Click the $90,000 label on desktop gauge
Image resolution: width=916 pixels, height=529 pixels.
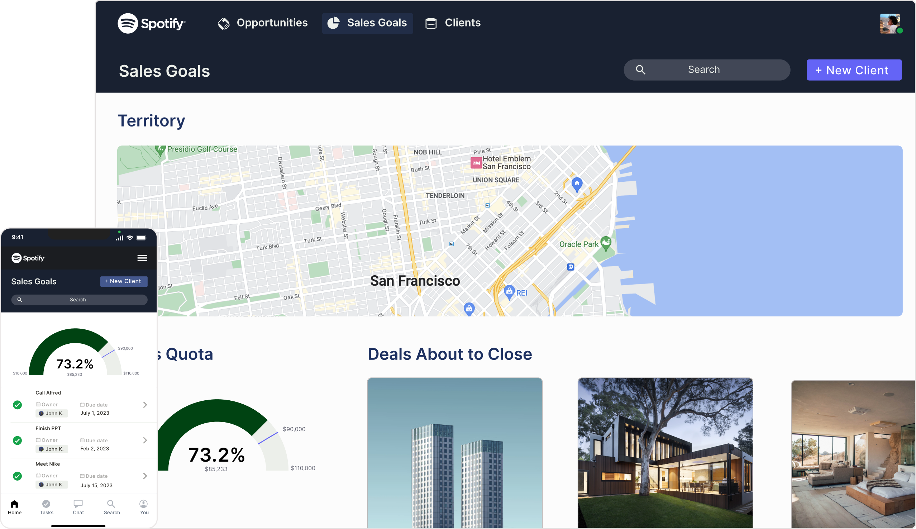tap(294, 429)
